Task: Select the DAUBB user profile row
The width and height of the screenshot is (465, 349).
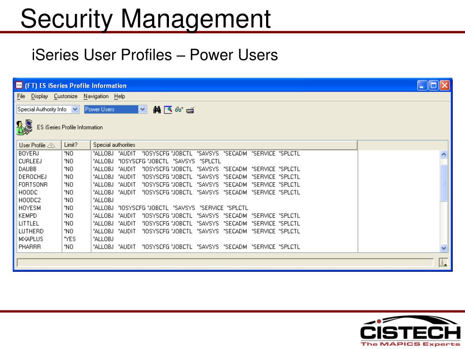Action: click(x=188, y=169)
